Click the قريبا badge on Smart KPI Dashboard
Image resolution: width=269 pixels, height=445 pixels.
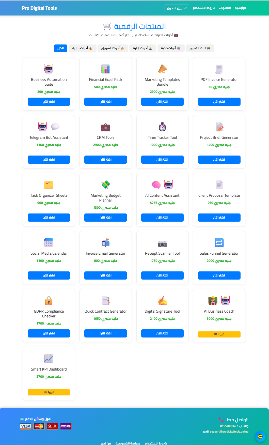(49, 392)
